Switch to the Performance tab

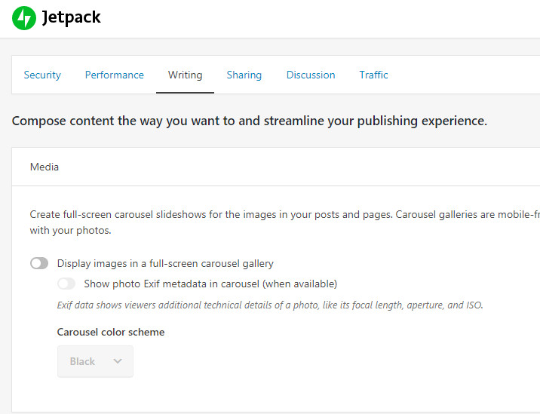(x=114, y=75)
